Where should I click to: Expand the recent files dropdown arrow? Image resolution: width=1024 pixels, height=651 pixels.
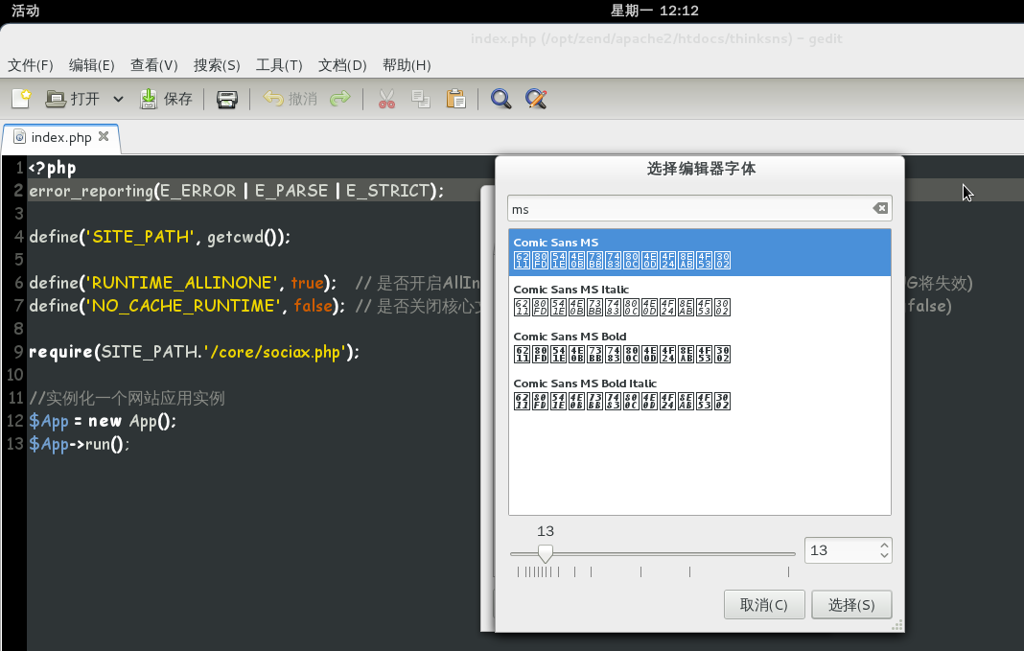click(x=118, y=100)
